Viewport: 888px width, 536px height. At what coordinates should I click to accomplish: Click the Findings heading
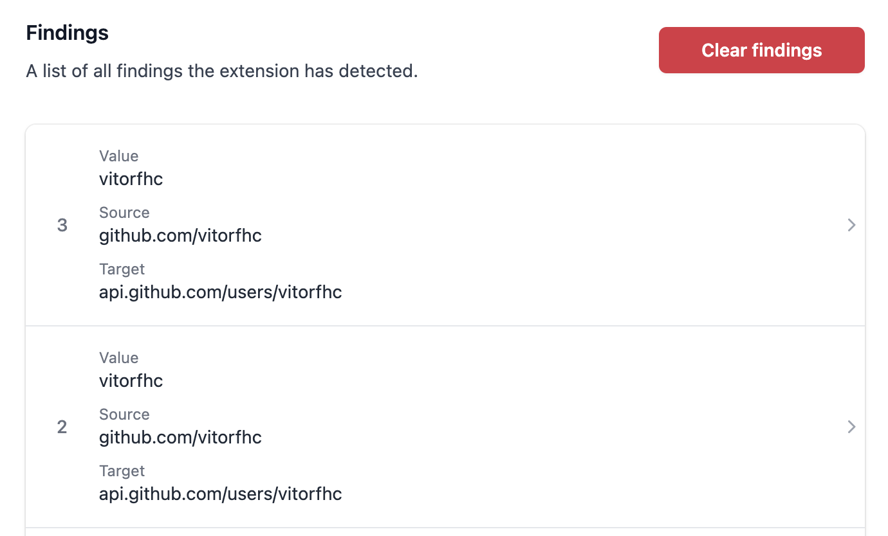(x=67, y=33)
